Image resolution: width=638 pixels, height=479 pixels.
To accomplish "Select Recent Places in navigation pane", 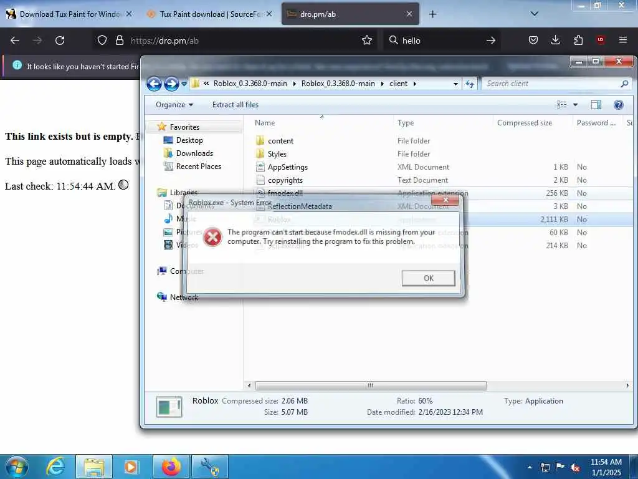I will click(x=199, y=166).
